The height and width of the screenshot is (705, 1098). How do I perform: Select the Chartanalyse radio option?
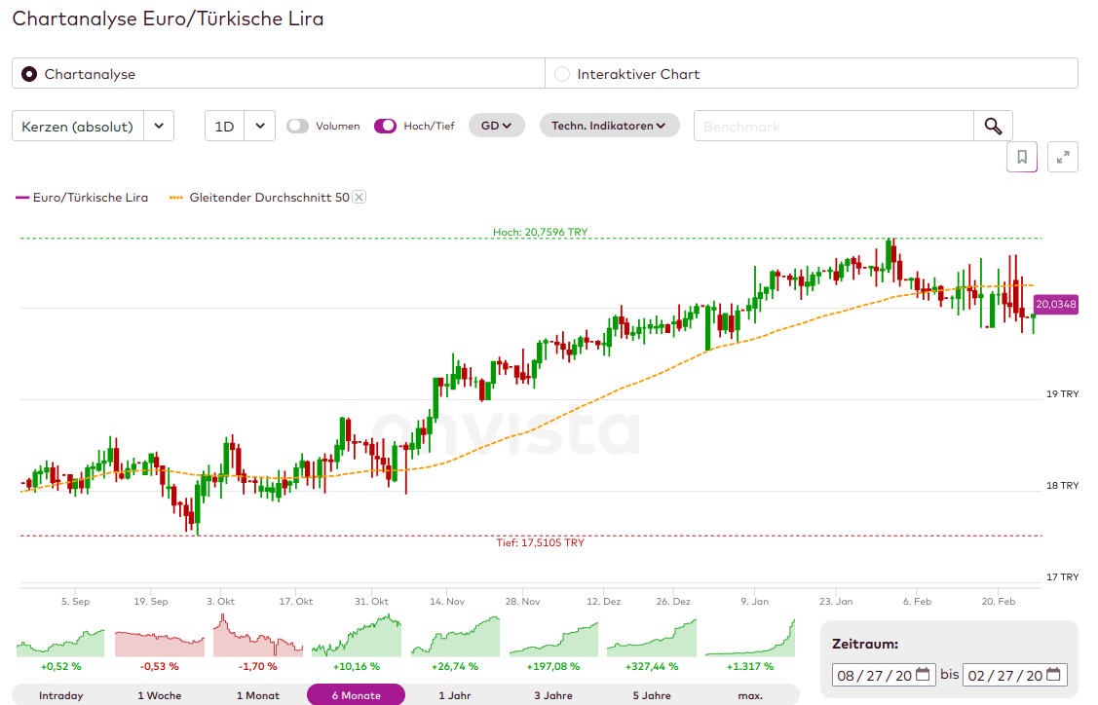[29, 74]
